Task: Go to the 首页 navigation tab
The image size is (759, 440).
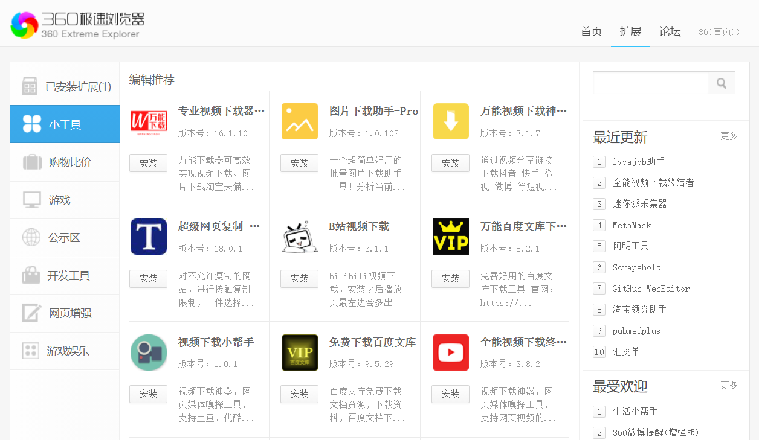Action: tap(592, 31)
